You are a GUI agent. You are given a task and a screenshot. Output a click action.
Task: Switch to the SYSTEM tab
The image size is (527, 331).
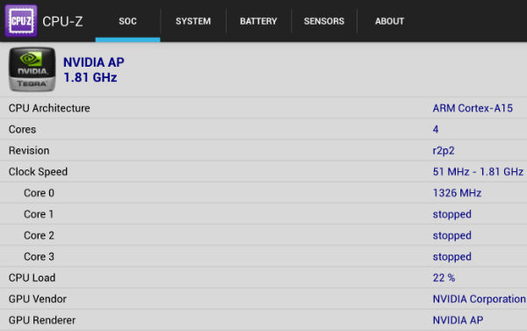click(x=193, y=21)
